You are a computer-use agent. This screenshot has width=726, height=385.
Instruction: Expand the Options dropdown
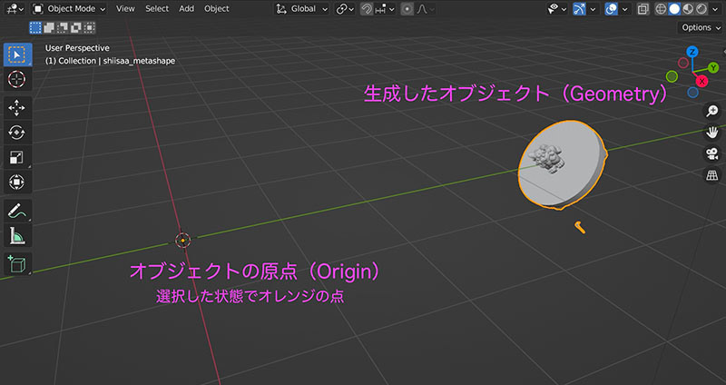(701, 27)
